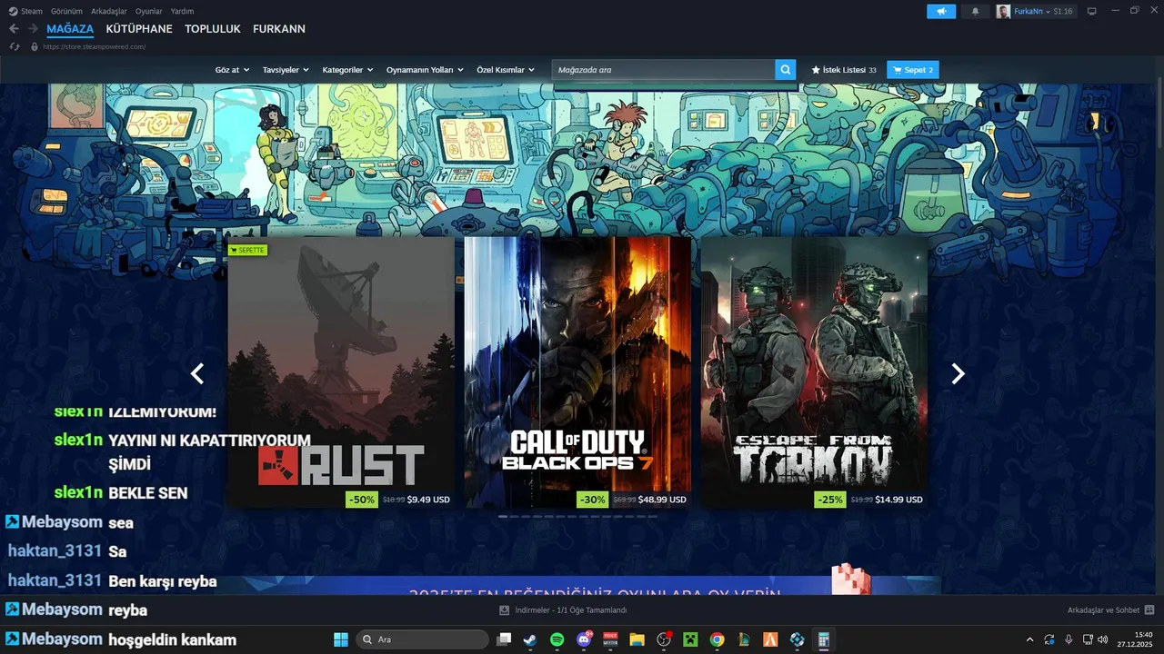Screen dimensions: 1164x654
Task: Open File Explorer from the taskbar
Action: (637, 639)
